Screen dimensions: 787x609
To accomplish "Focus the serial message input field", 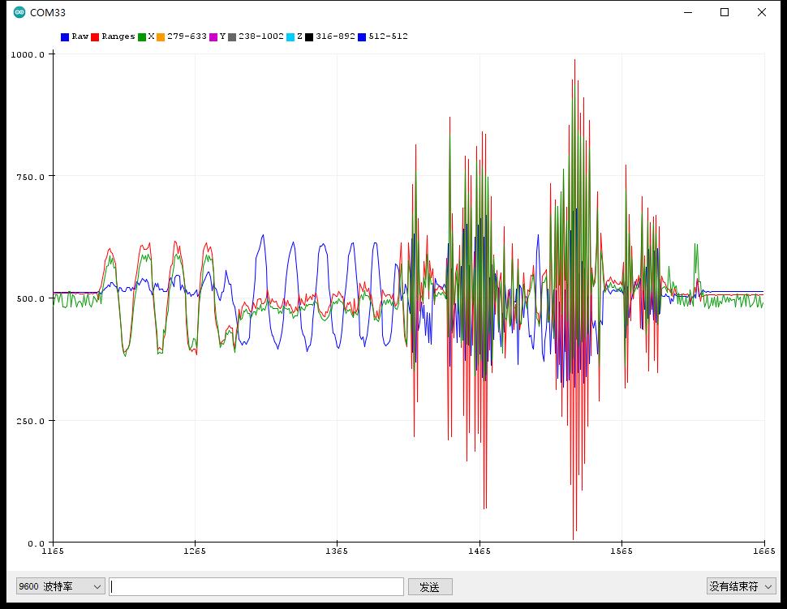I will [256, 586].
